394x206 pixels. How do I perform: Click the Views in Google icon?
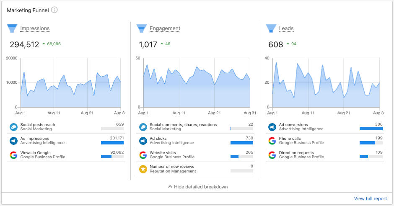(13, 155)
